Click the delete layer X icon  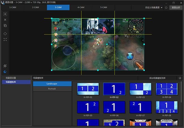5,20
